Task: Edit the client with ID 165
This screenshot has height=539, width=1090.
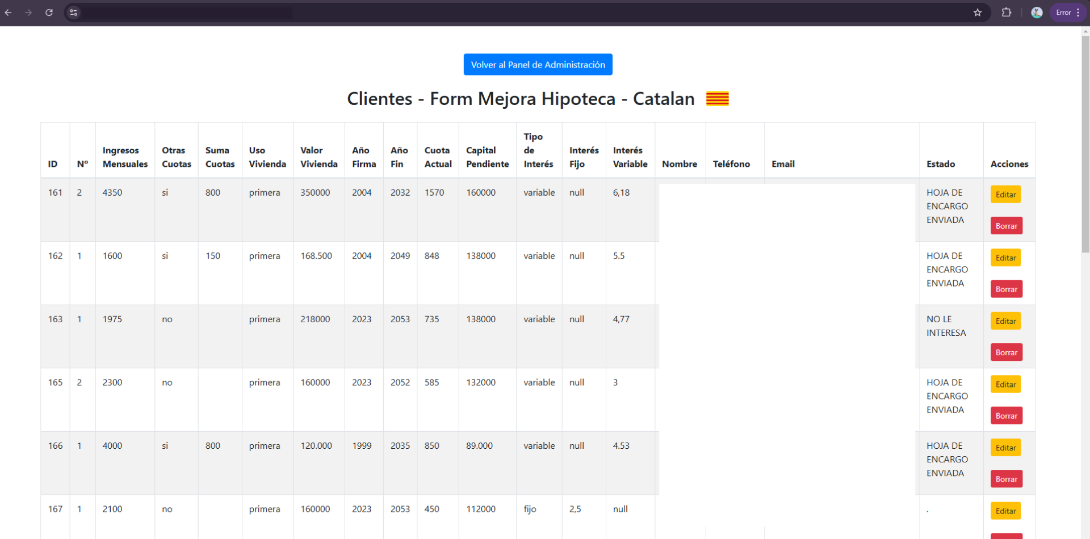Action: tap(1005, 384)
